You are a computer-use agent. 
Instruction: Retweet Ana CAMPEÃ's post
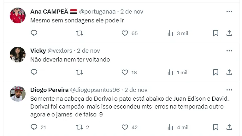[x=80, y=33]
